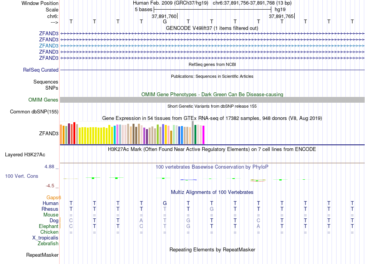Click the dark green bar in GTEx chart
Viewport: 365px width, 264px height.
click(195, 134)
